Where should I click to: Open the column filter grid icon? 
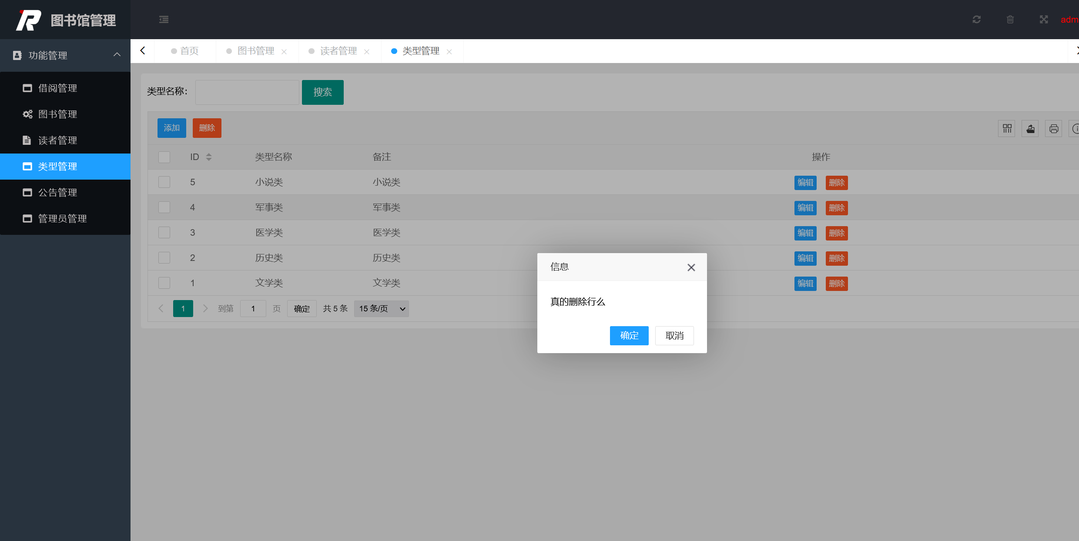pyautogui.click(x=1007, y=128)
